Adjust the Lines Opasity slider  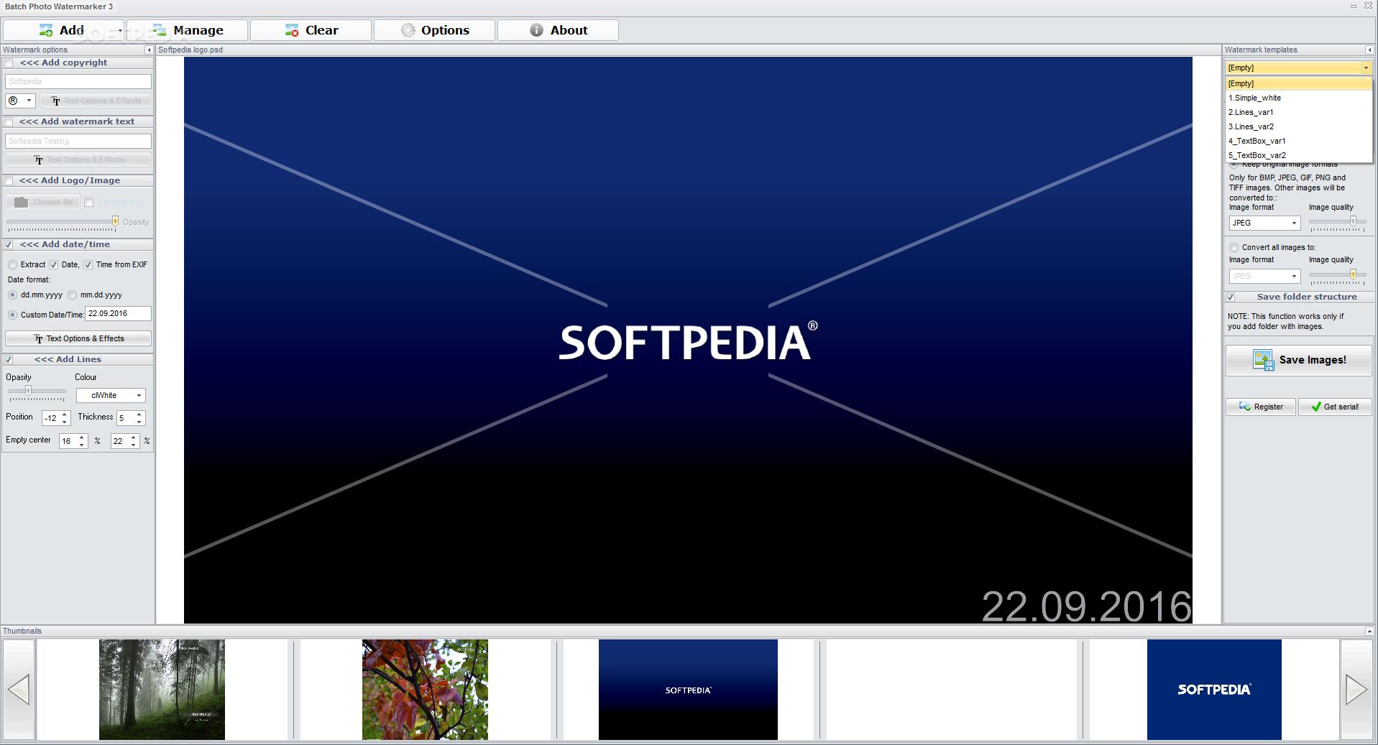point(28,391)
